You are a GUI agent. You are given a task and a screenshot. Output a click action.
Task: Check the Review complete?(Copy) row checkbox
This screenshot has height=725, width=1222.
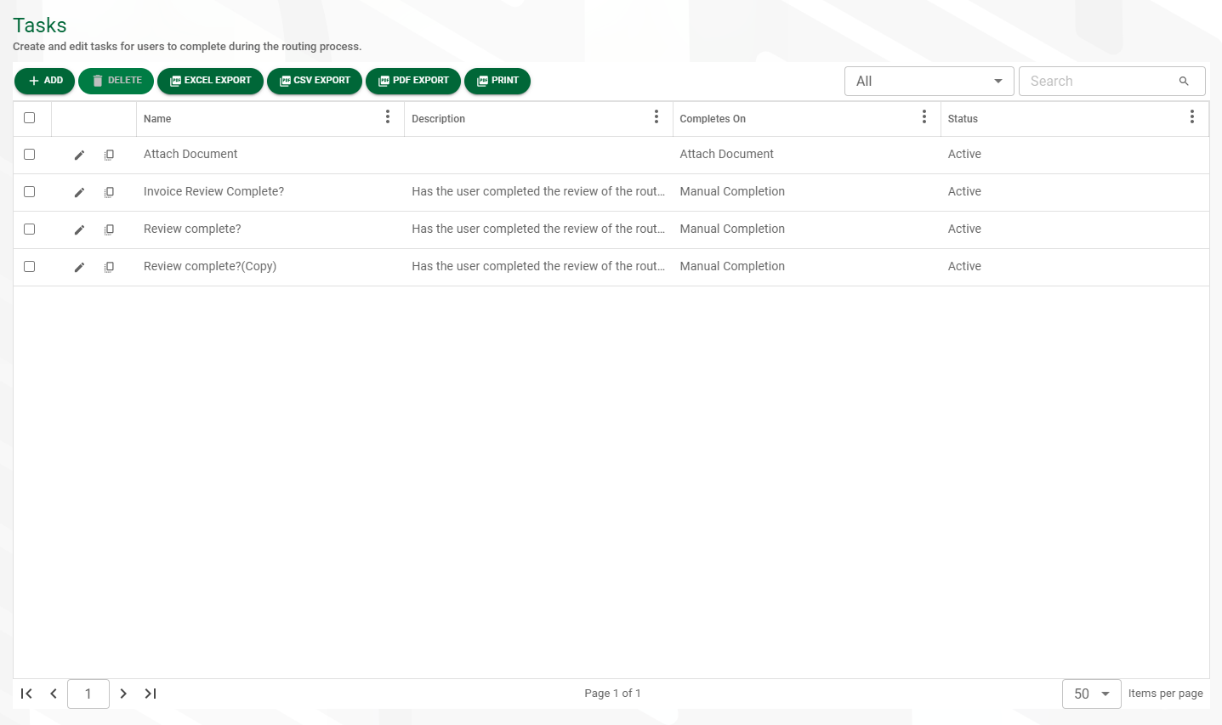click(30, 266)
